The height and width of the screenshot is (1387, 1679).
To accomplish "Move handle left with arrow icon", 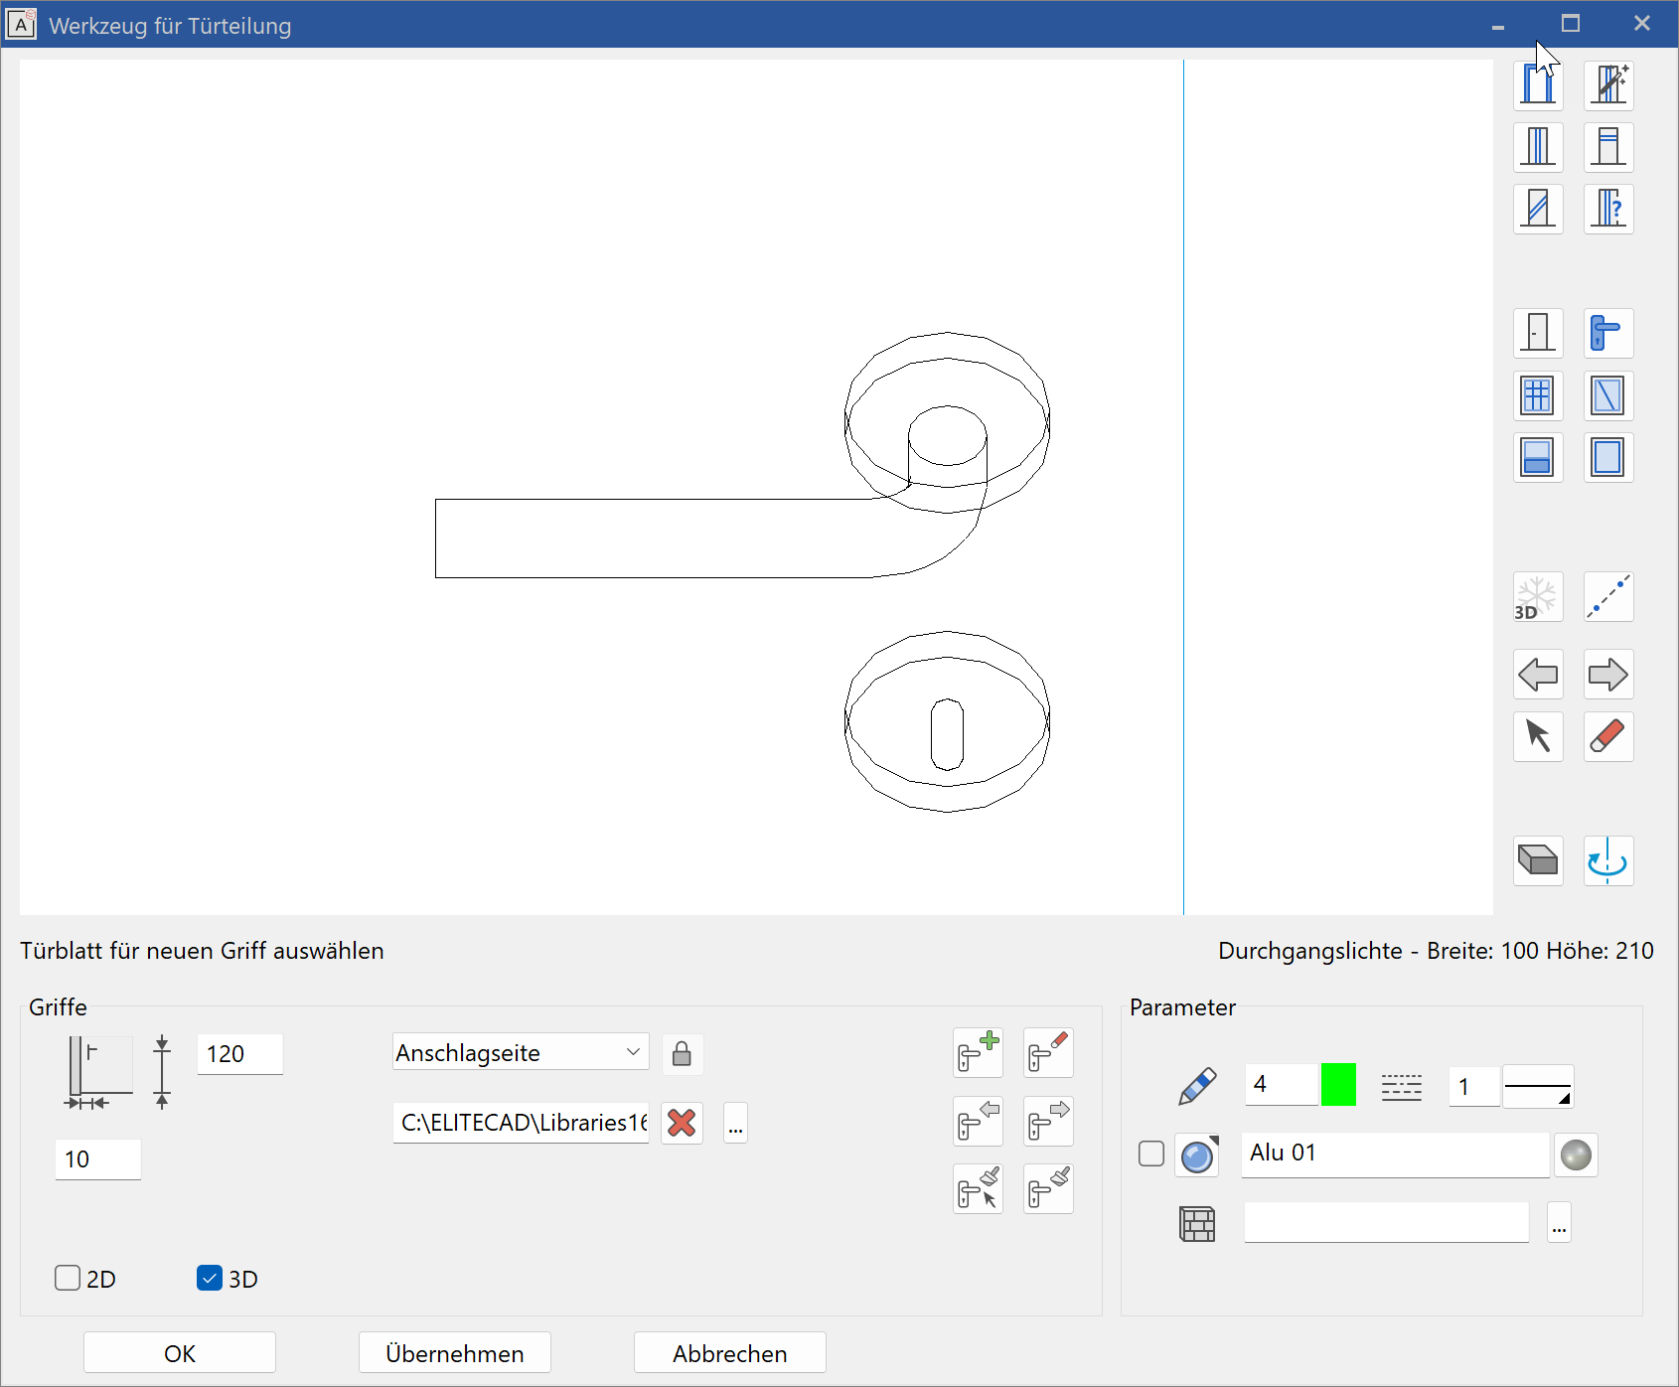I will coord(978,1121).
